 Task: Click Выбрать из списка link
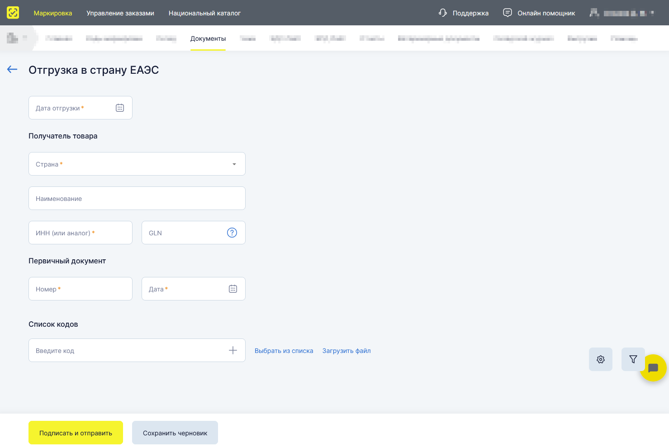(284, 351)
